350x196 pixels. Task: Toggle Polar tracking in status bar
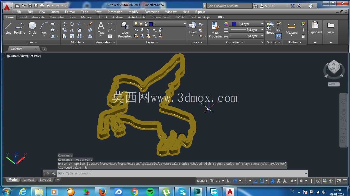click(235, 181)
